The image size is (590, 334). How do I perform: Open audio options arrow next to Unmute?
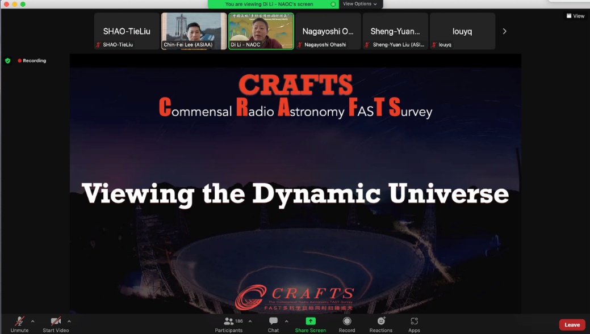pyautogui.click(x=33, y=321)
